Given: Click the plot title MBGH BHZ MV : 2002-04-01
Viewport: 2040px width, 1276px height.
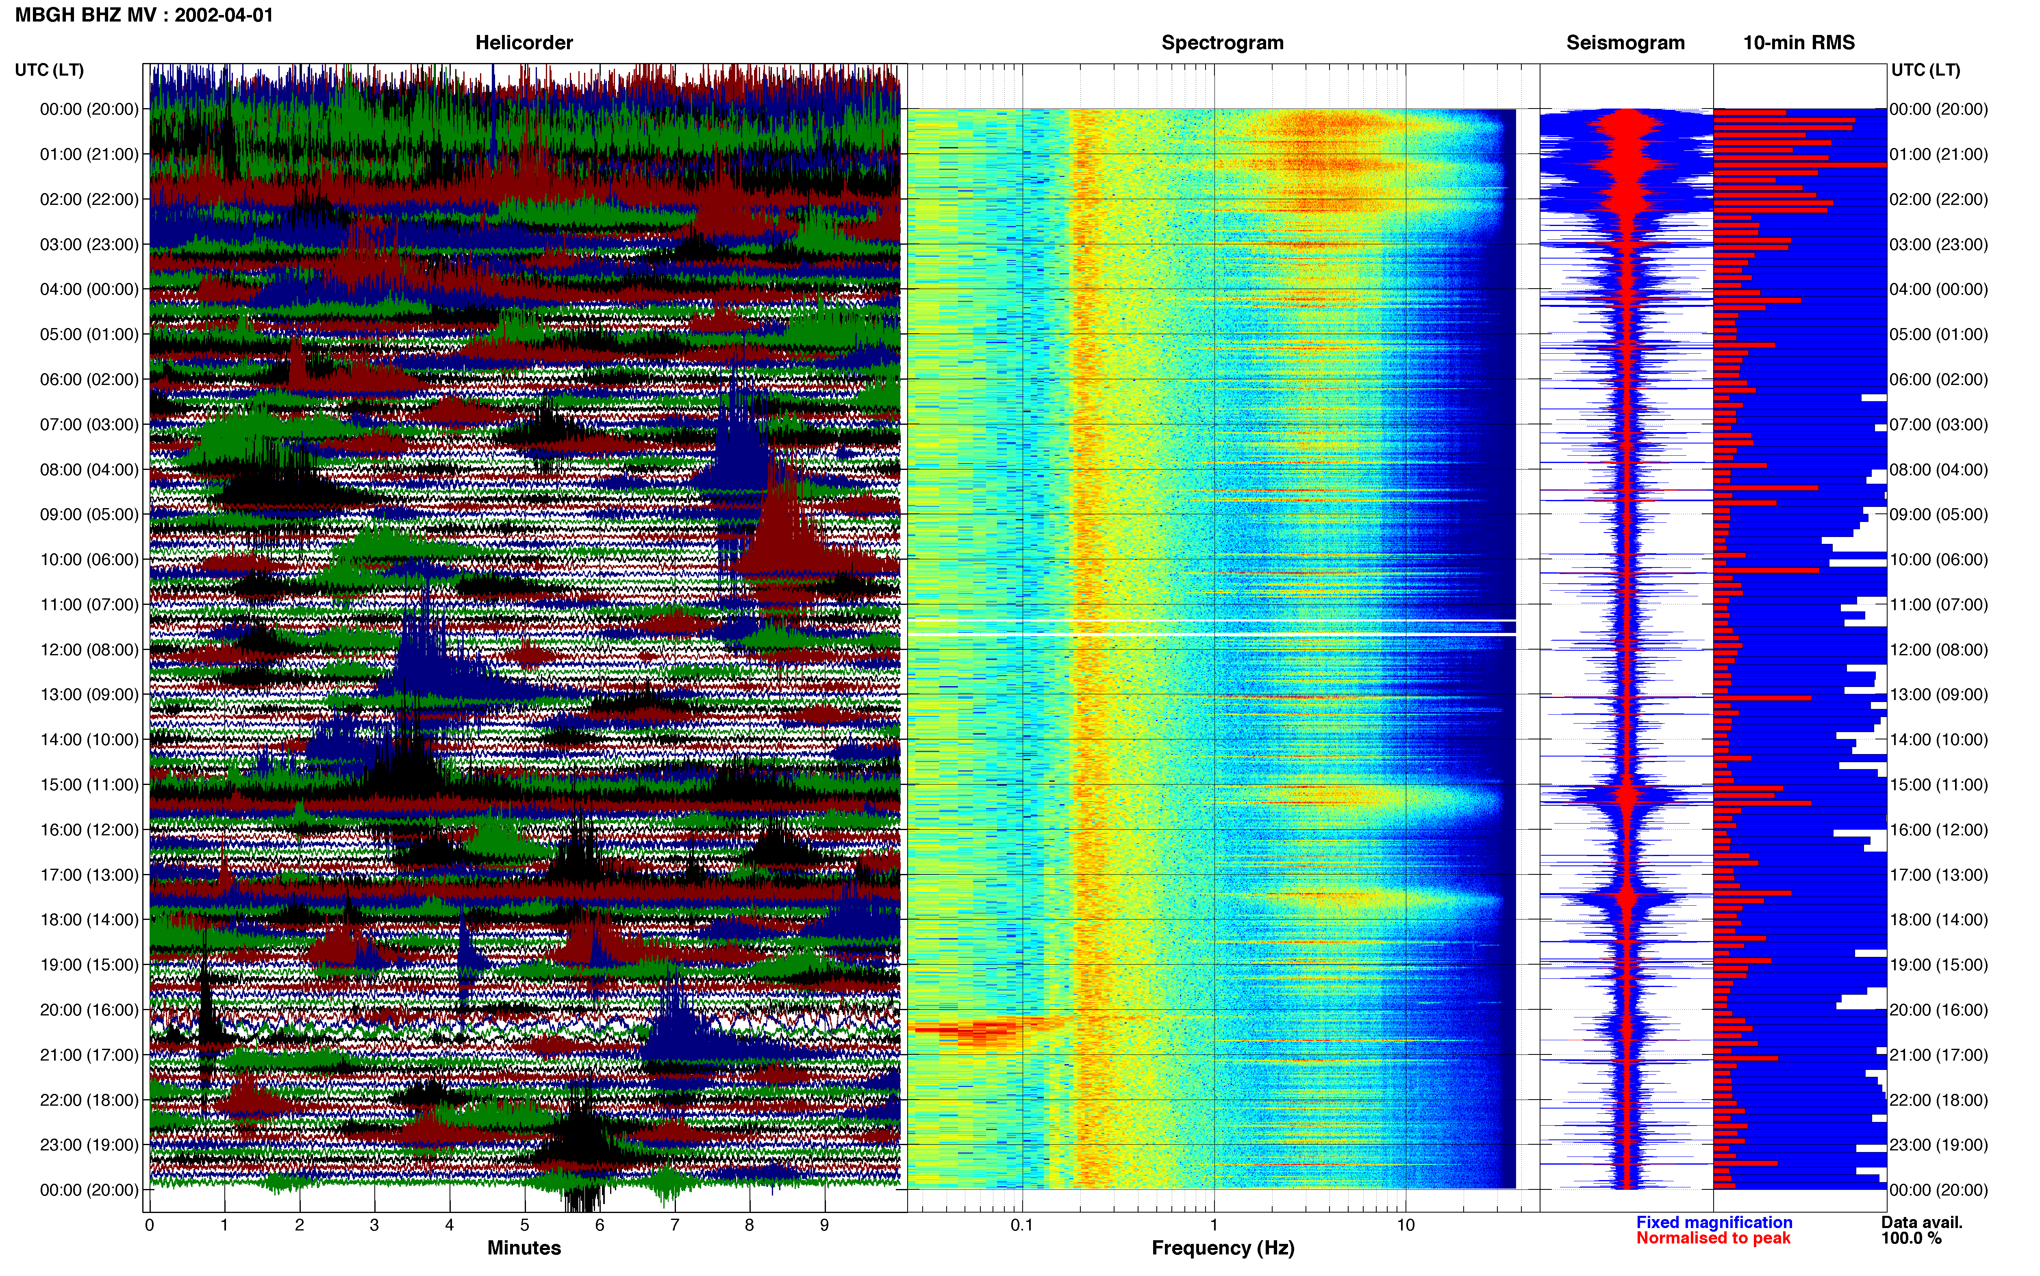Looking at the screenshot, I should click(x=144, y=15).
